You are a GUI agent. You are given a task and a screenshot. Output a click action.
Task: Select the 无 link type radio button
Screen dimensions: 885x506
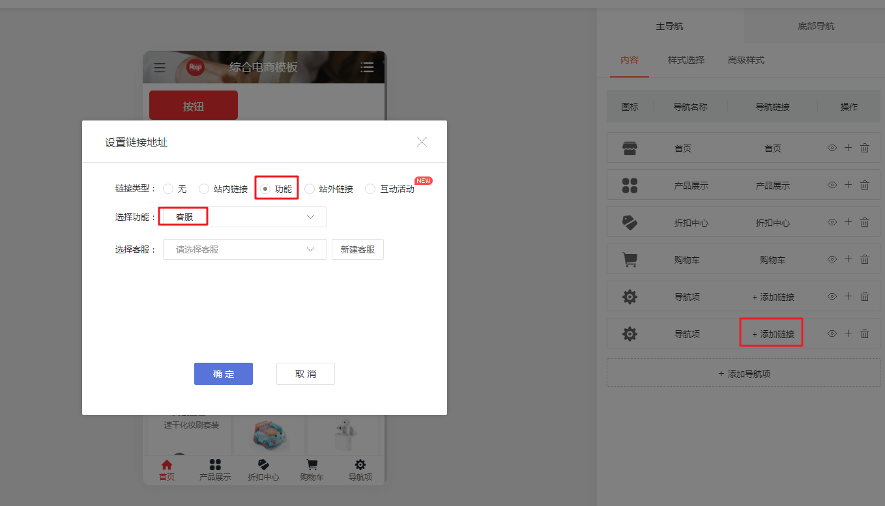[168, 189]
